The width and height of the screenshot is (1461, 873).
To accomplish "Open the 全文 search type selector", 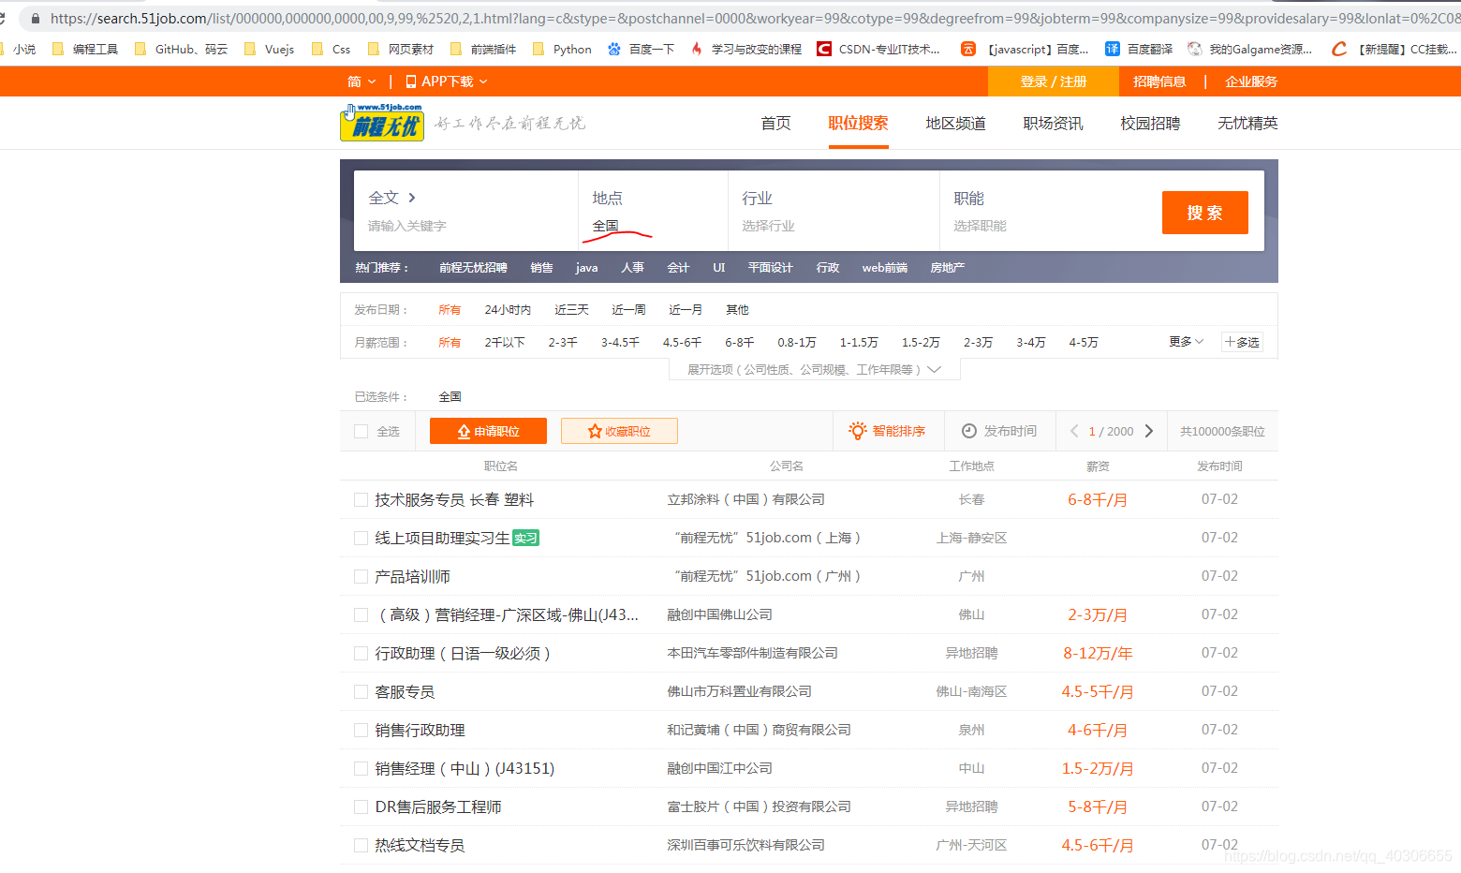I will 391,198.
